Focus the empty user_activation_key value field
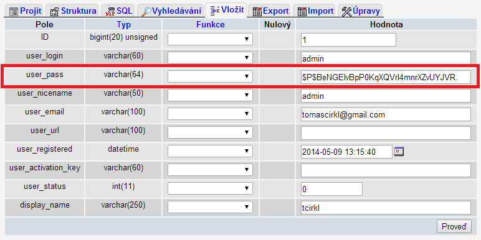The image size is (481, 240). (x=386, y=170)
